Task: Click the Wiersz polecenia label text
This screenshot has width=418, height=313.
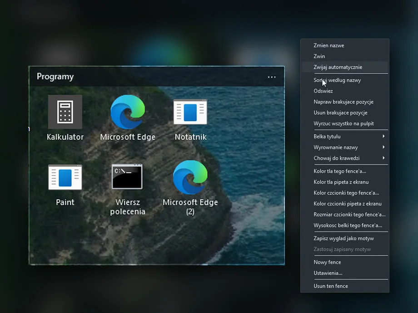Action: point(128,207)
